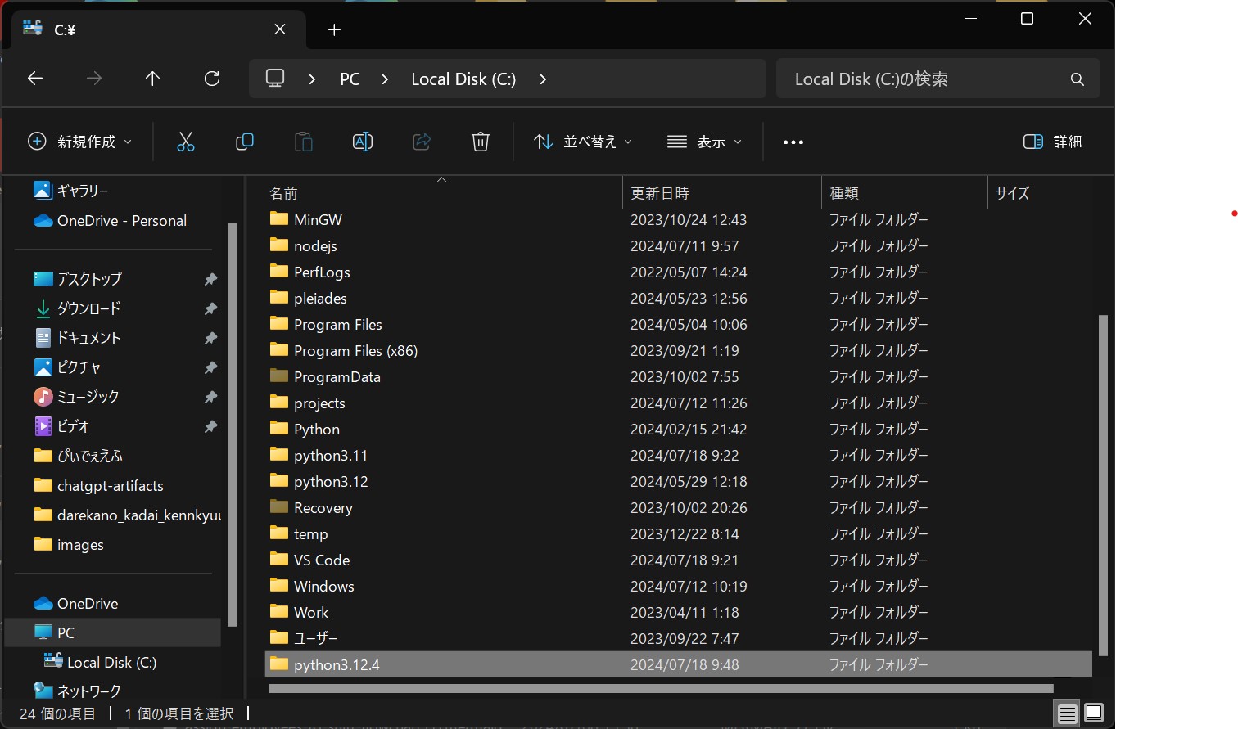The height and width of the screenshot is (729, 1238).
Task: Open ダウンロード in navigation pane
Action: click(89, 308)
